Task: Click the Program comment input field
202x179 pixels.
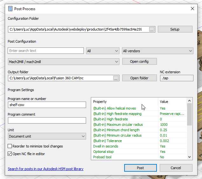Action: [47, 120]
